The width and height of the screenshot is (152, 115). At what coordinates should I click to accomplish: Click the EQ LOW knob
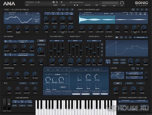[9, 89]
